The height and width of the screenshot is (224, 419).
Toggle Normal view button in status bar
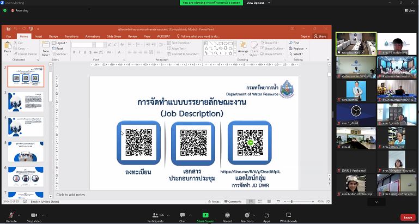[251, 202]
